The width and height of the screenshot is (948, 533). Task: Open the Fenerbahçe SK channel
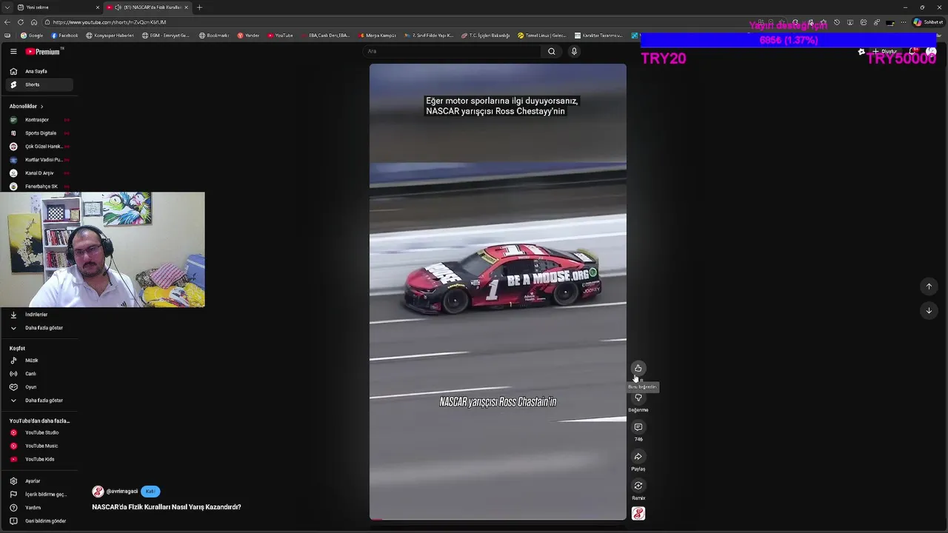[39, 187]
